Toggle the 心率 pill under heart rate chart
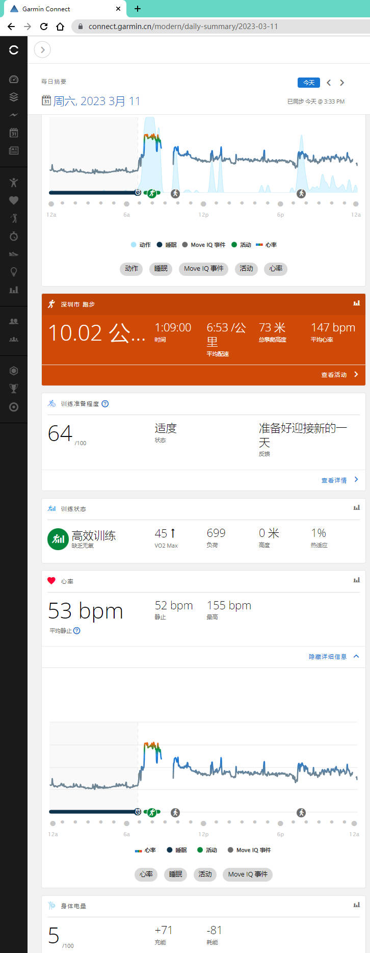This screenshot has height=953, width=370. coord(146,874)
